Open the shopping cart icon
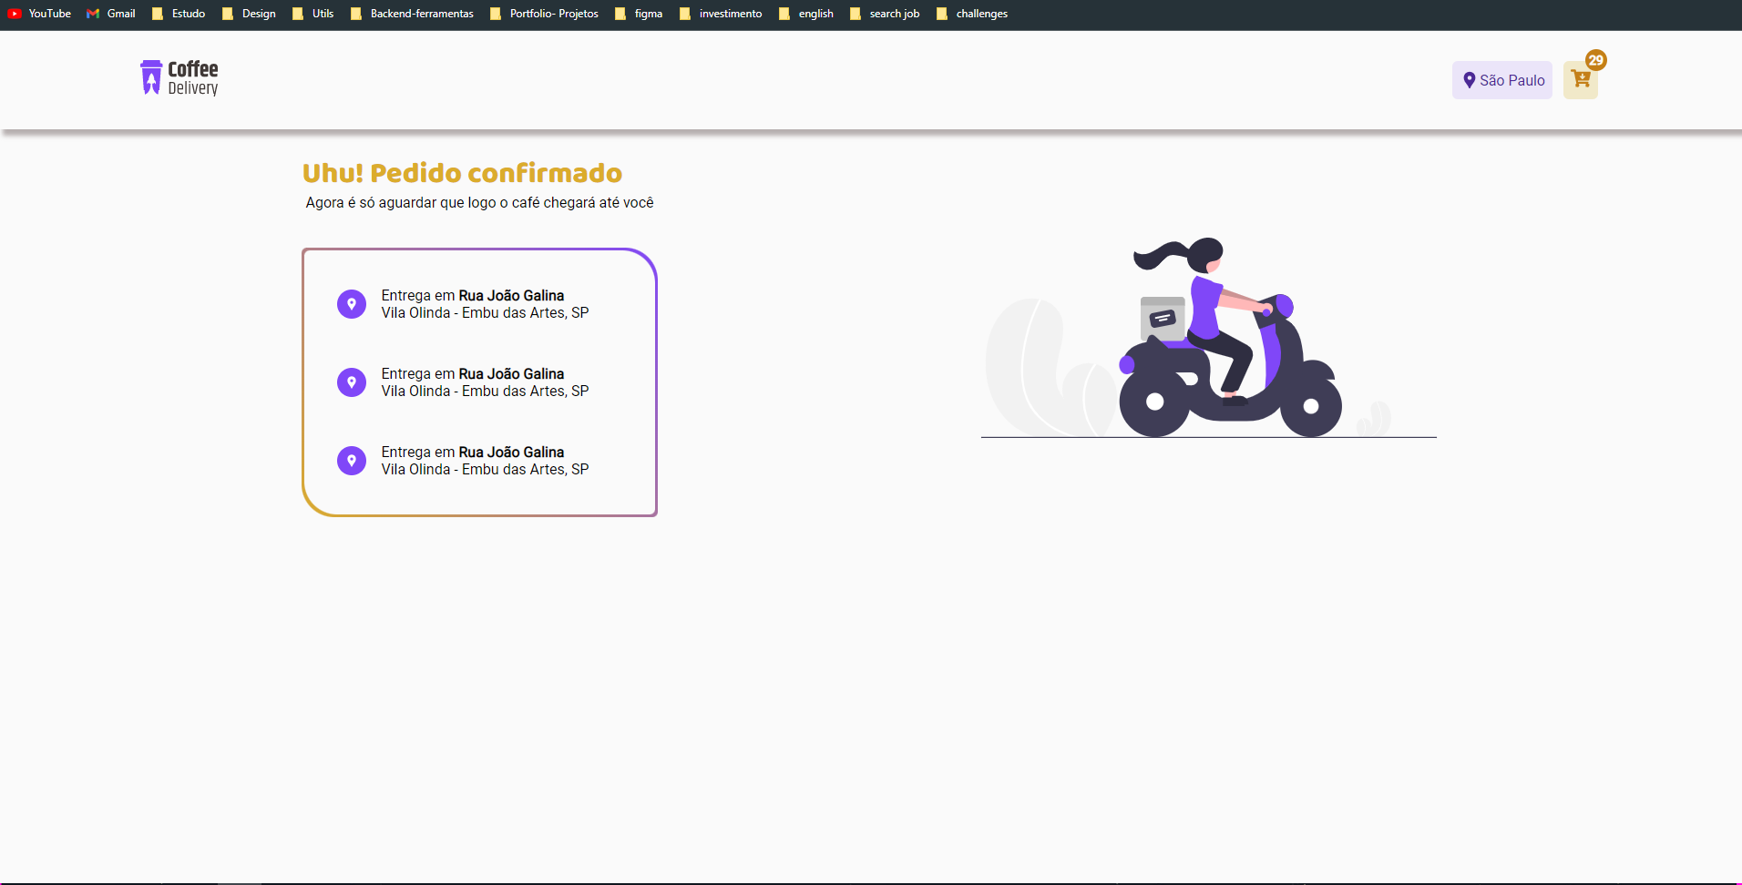1742x885 pixels. (1581, 80)
